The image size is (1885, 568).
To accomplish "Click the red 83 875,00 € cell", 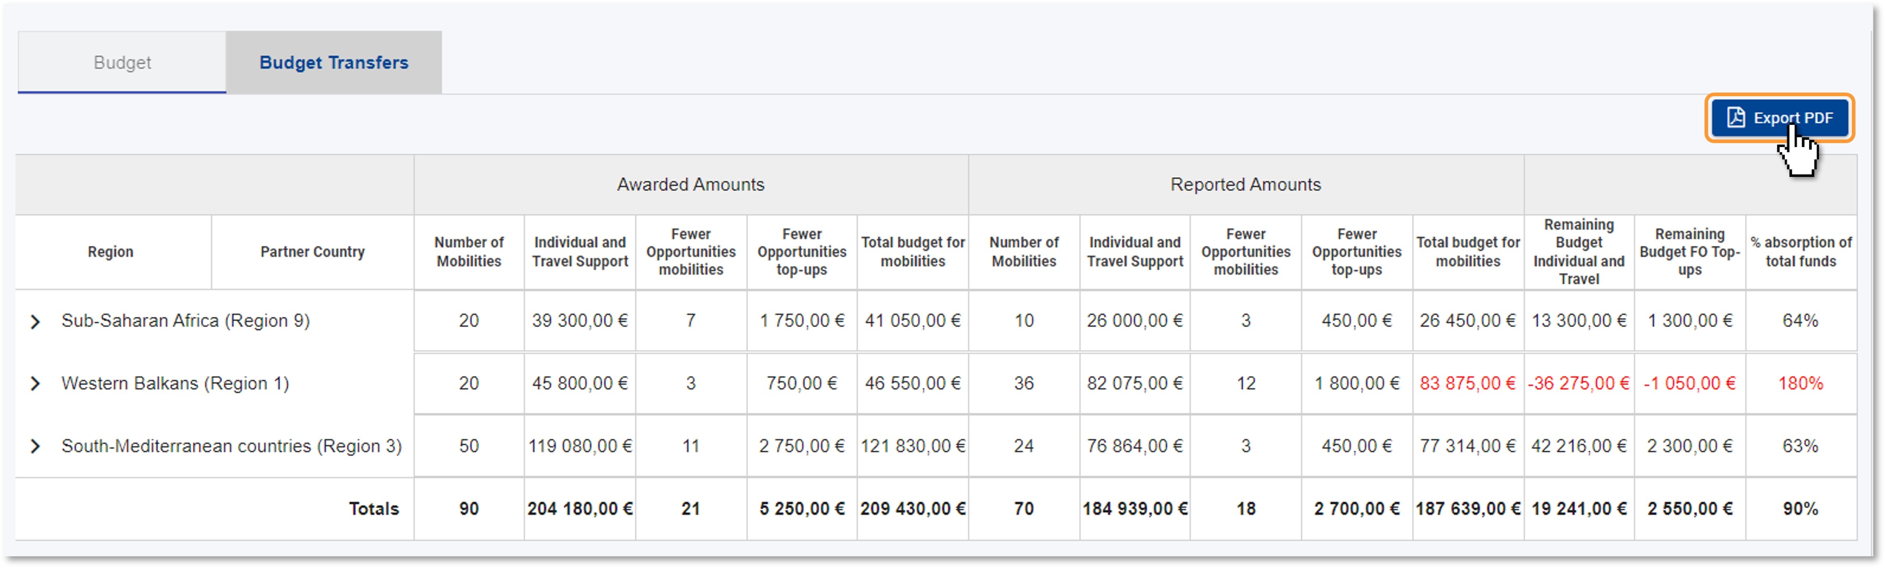I will point(1467,384).
